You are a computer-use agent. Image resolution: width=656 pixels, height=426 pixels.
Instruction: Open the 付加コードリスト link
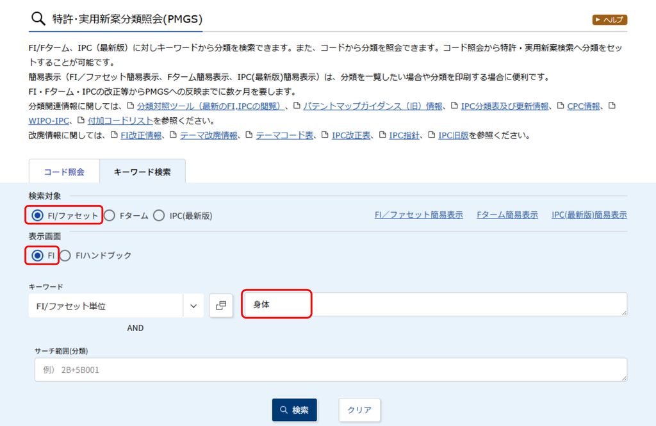pos(120,121)
